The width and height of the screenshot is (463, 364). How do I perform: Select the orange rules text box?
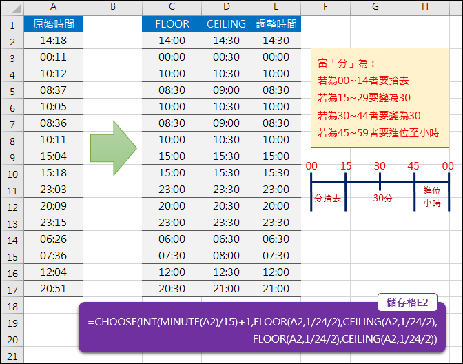coord(380,97)
